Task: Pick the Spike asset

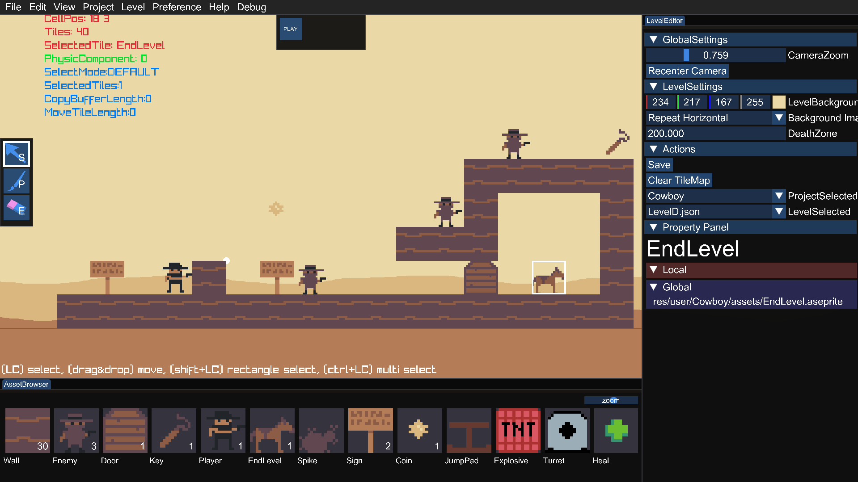Action: point(321,430)
